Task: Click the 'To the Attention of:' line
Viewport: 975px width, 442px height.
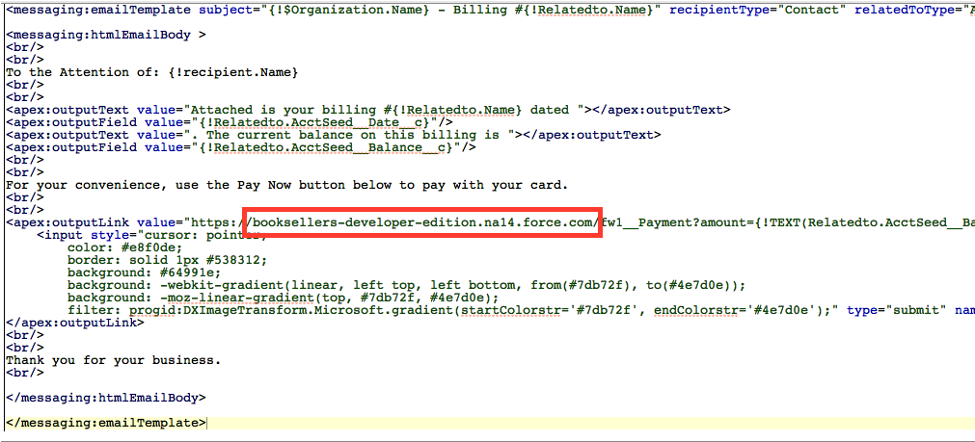Action: coord(152,72)
